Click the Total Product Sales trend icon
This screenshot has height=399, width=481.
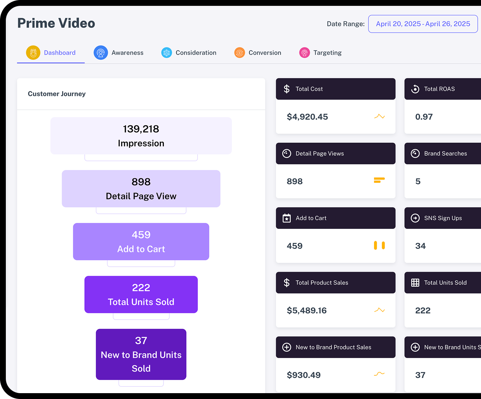(x=380, y=310)
